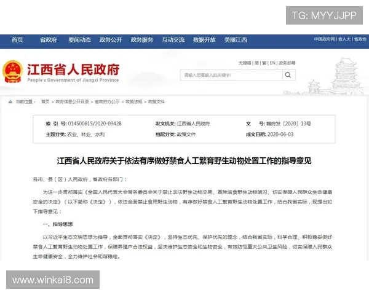Select issuing agency 江西省人民政府 text
The image size is (369, 295).
(x=193, y=124)
